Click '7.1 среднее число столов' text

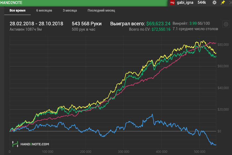[195, 29]
